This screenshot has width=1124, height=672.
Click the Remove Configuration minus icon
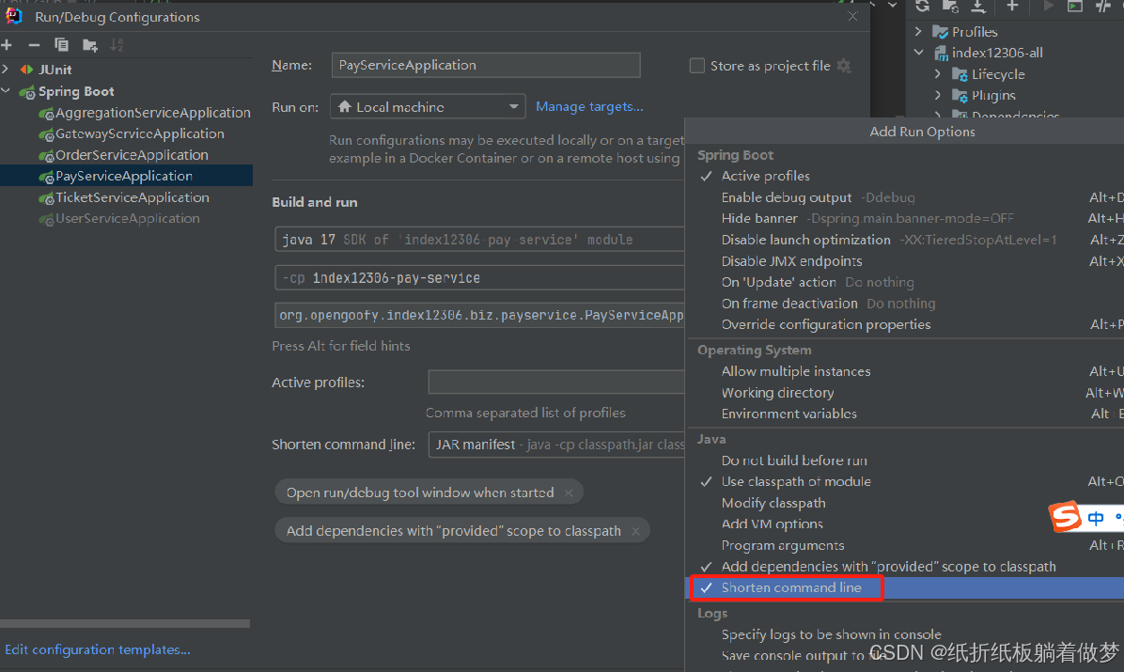33,44
